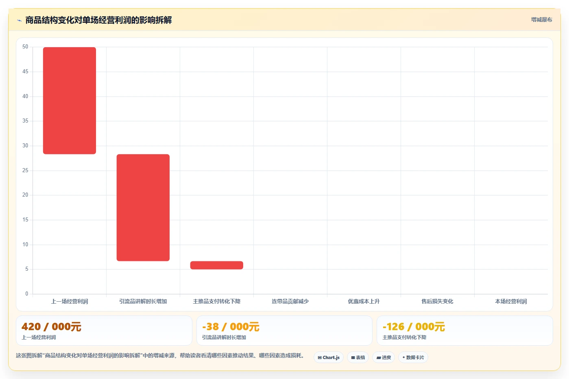
Task: Click x-axis label 优惠成本上升
Action: [364, 301]
